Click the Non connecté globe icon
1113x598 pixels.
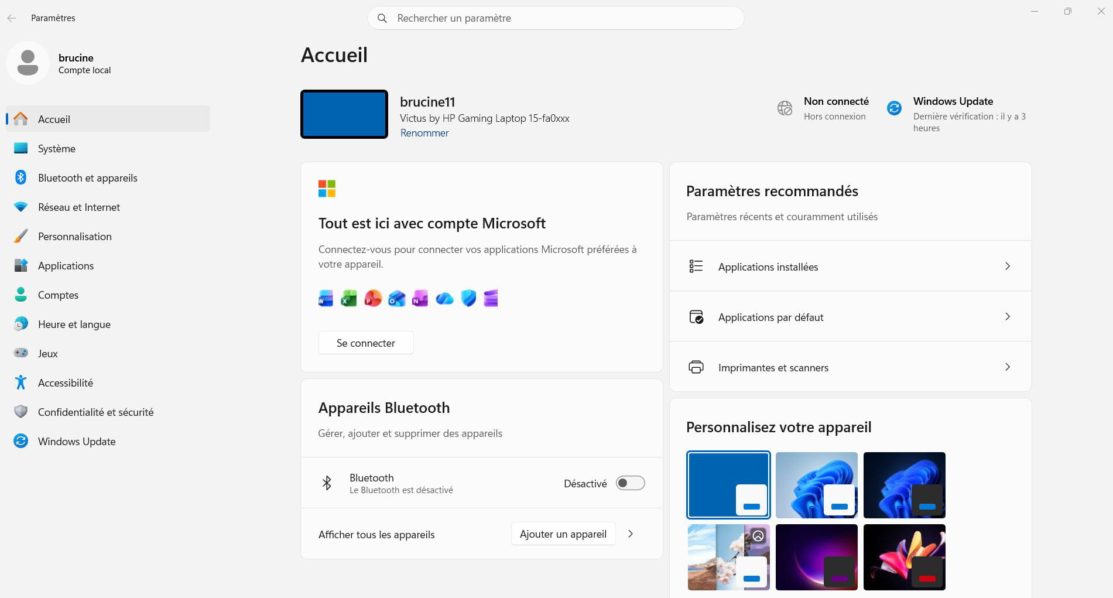click(x=785, y=108)
